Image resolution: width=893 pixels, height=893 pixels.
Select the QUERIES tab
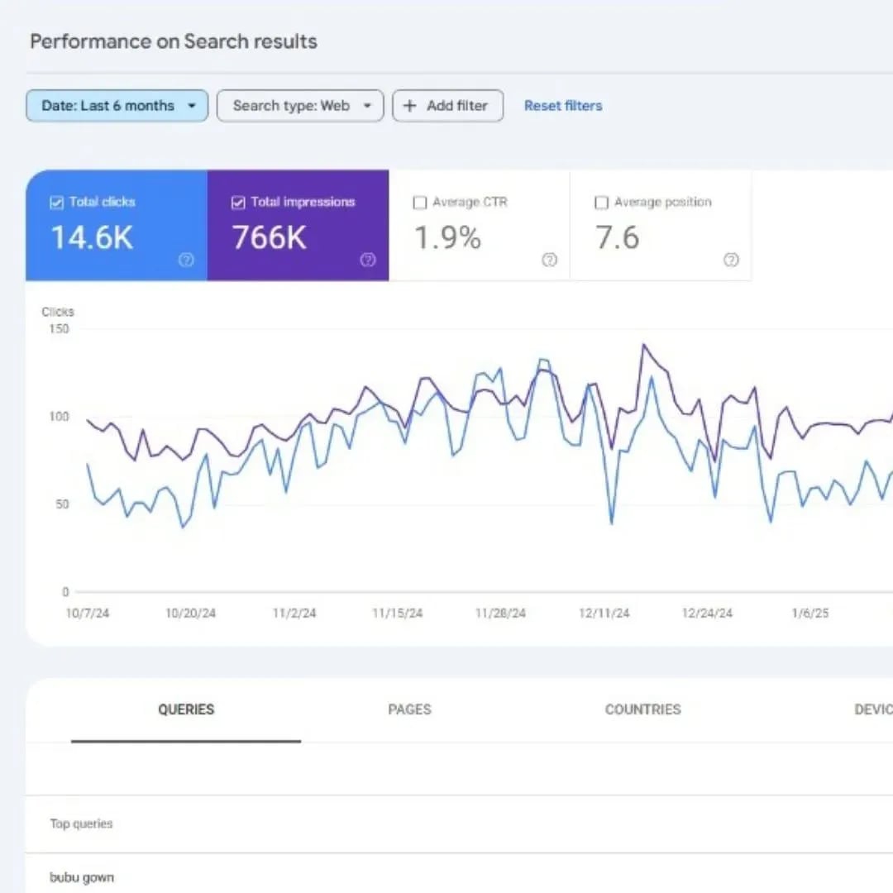[x=186, y=709]
